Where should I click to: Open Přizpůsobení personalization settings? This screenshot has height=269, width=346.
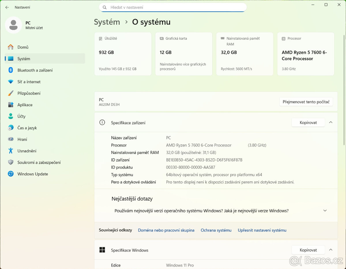[29, 93]
